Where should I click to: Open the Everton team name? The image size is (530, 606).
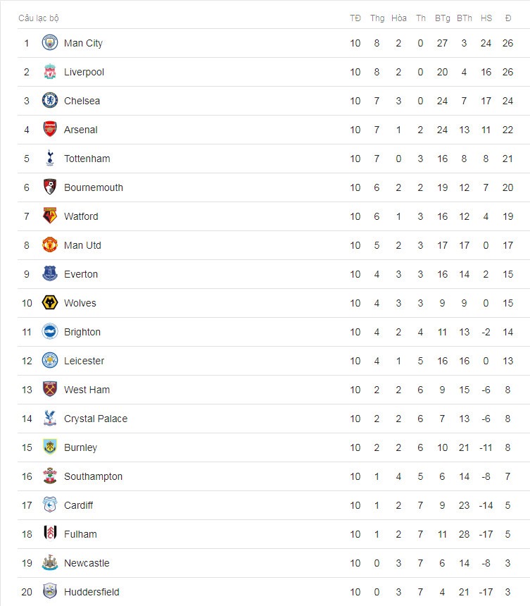(x=81, y=274)
